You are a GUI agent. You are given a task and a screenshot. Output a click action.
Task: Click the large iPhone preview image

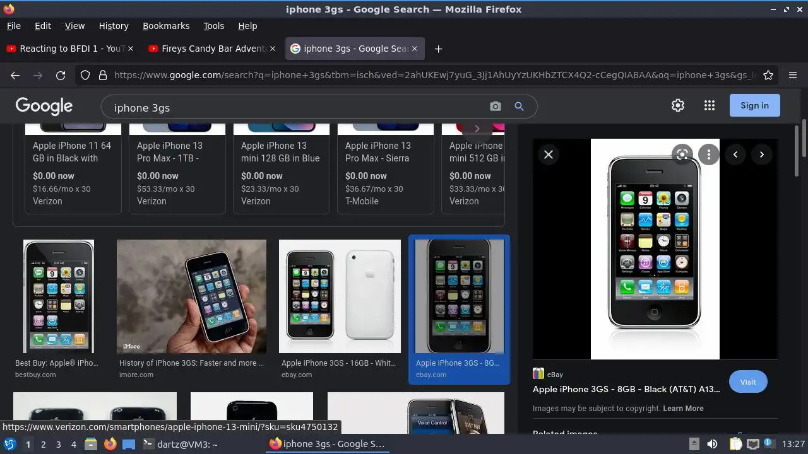pos(655,249)
